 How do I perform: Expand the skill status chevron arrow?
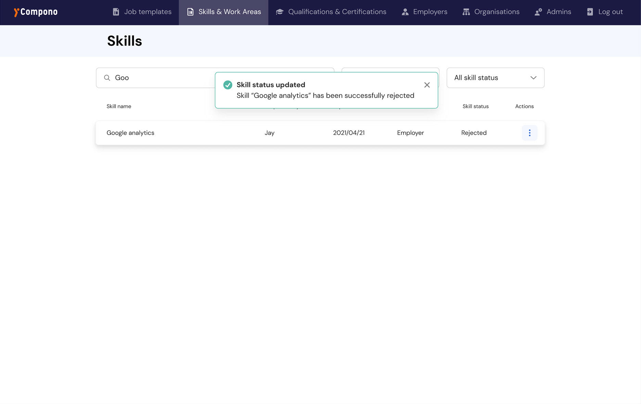pos(533,78)
